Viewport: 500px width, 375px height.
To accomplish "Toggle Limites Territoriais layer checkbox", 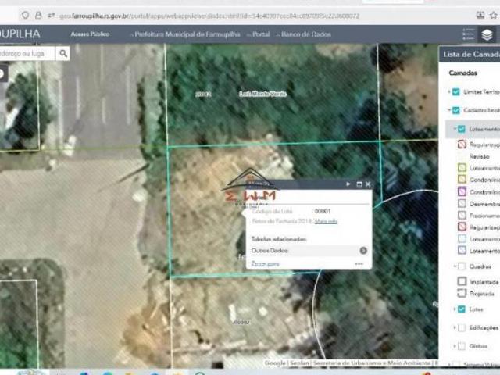I will tap(456, 92).
